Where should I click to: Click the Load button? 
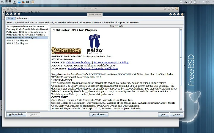[x=163, y=114]
